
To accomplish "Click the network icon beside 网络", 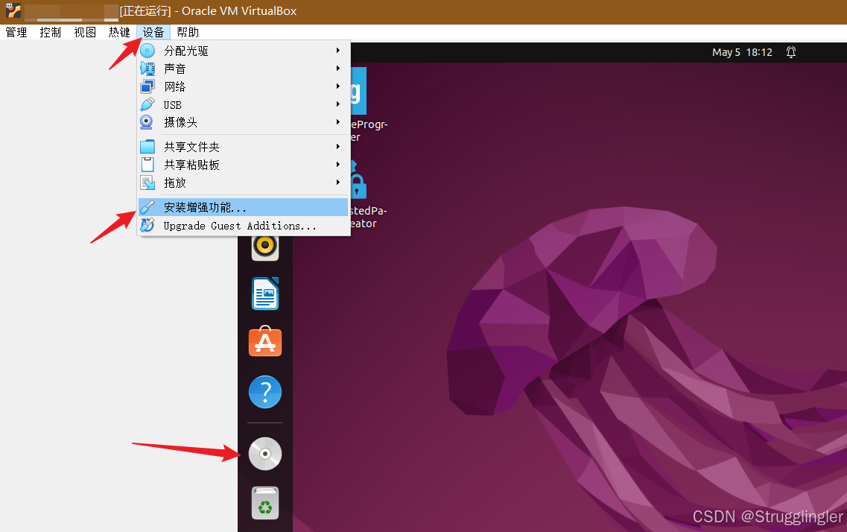I will tap(147, 86).
